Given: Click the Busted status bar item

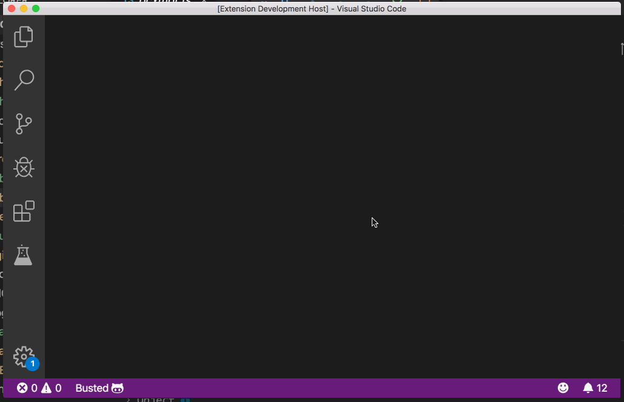Looking at the screenshot, I should (99, 388).
